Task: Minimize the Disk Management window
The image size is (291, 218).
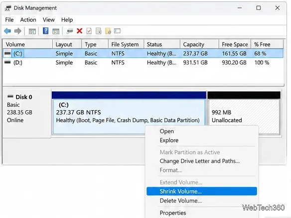Action: pos(240,8)
